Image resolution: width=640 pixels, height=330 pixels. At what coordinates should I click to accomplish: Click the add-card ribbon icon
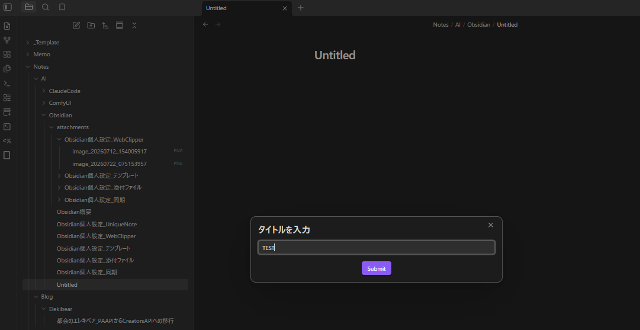[x=7, y=112]
